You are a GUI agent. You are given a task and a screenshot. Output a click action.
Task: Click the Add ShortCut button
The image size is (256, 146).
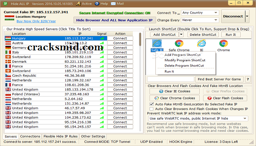tap(165, 35)
